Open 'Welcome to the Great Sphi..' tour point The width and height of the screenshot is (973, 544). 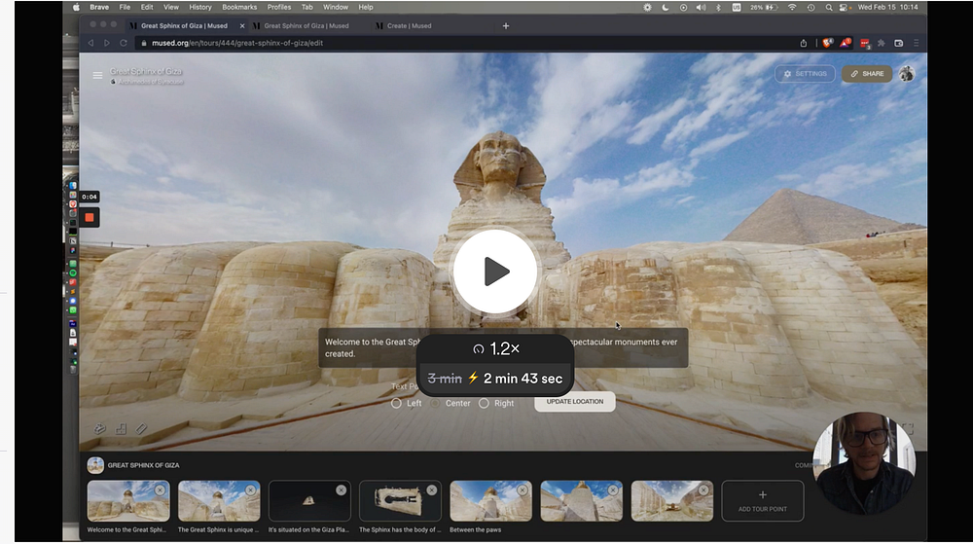tap(127, 501)
